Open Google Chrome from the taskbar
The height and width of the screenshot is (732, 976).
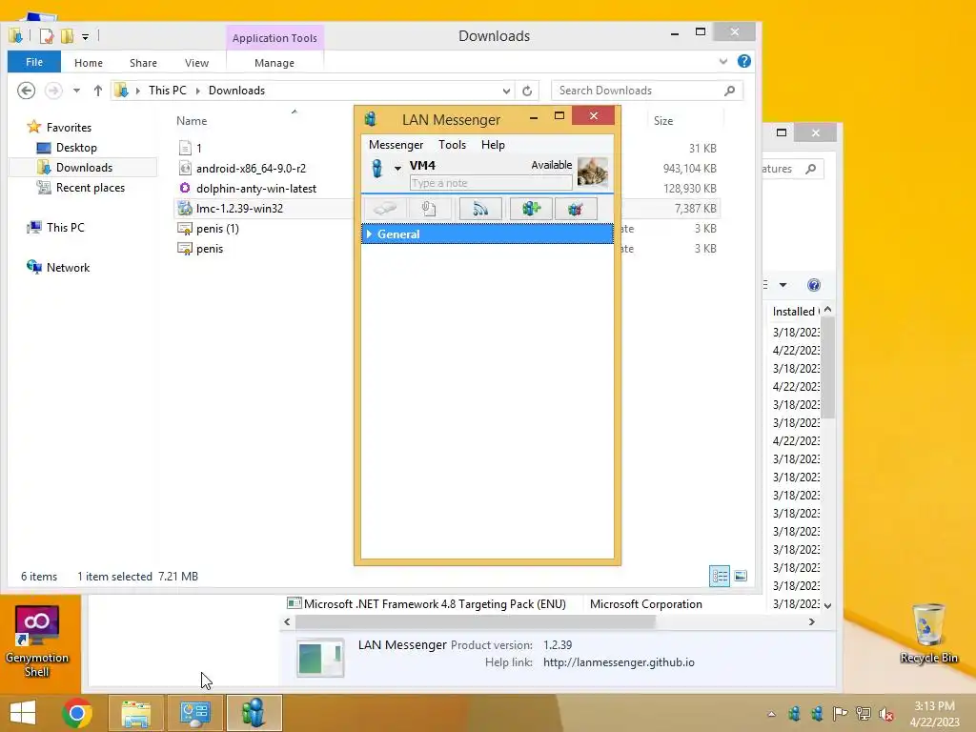77,713
